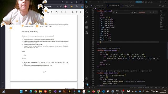The image size is (168, 94).
Task: Open Firefox from the taskbar
Action: click(93, 91)
